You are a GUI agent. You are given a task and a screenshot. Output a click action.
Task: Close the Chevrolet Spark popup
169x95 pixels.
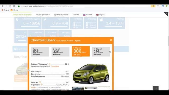[111, 40]
